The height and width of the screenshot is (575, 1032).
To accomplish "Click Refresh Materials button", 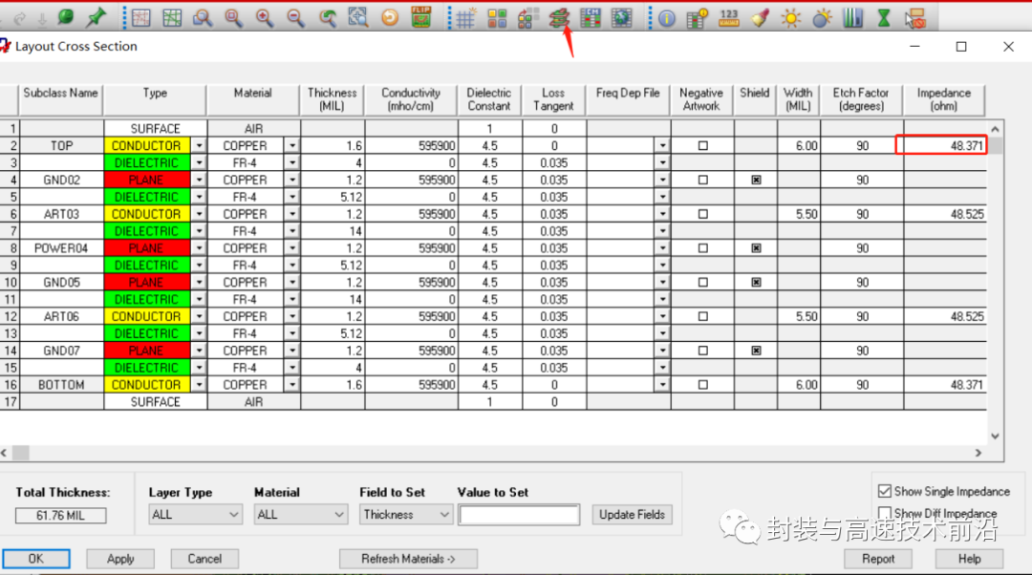I will point(408,559).
